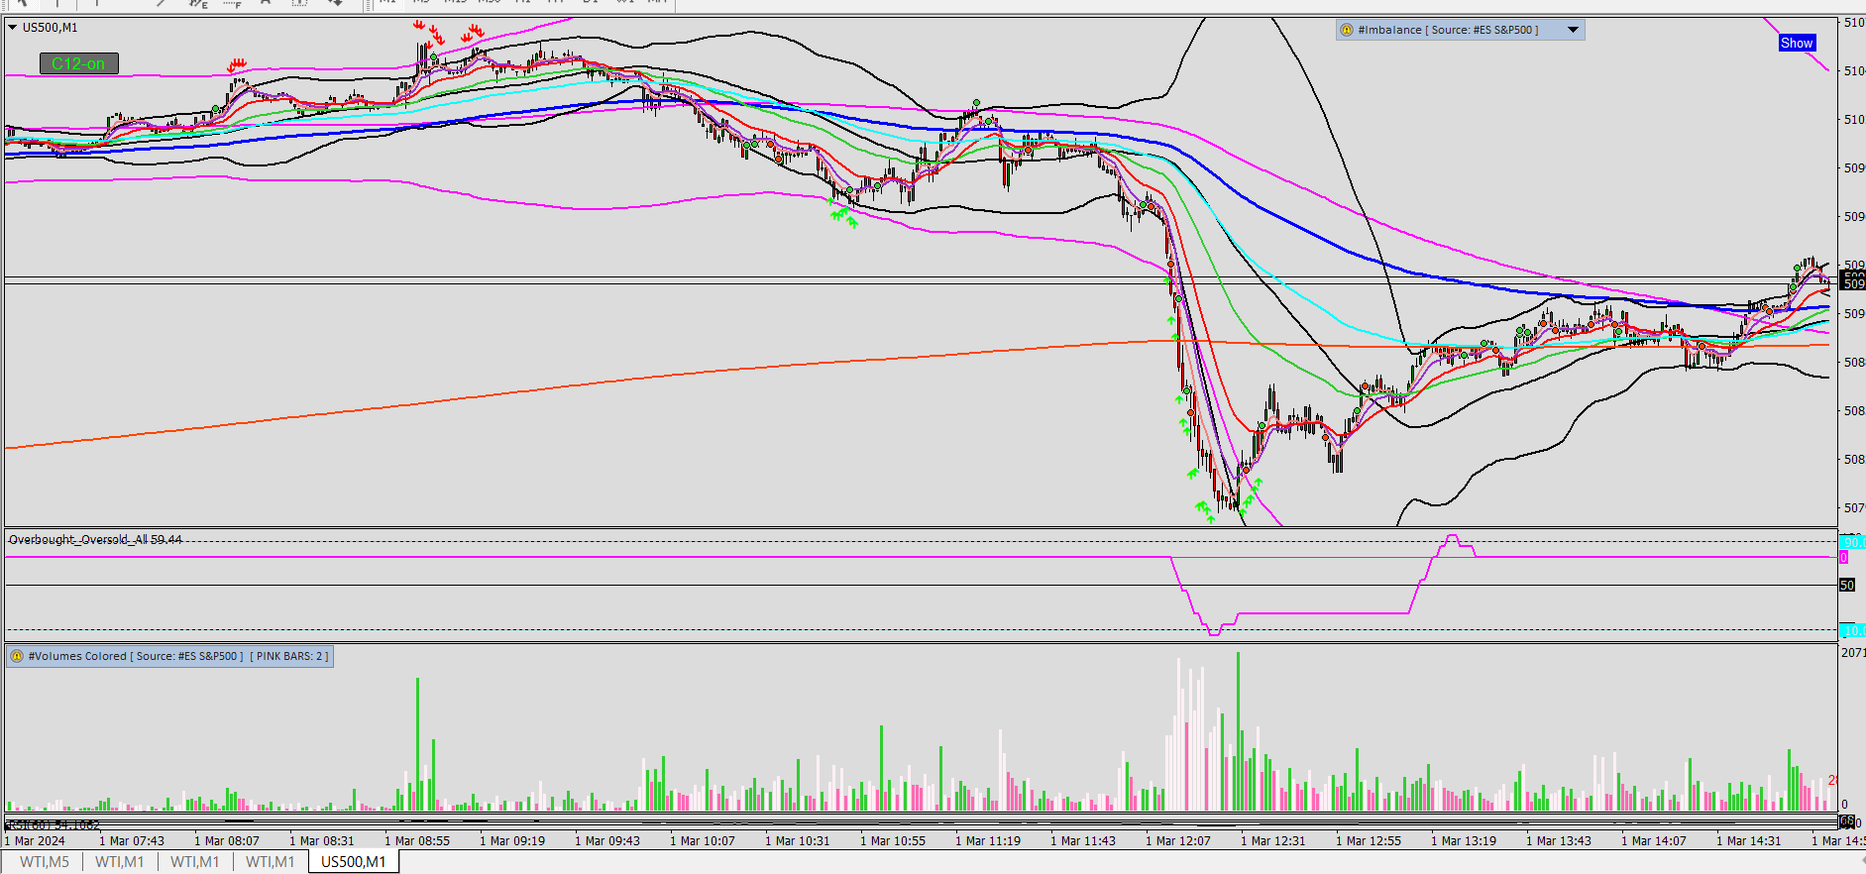Click the #Imbalance [ Source: #ES S&P500 ] label
The width and height of the screenshot is (1866, 874).
[x=1448, y=30]
